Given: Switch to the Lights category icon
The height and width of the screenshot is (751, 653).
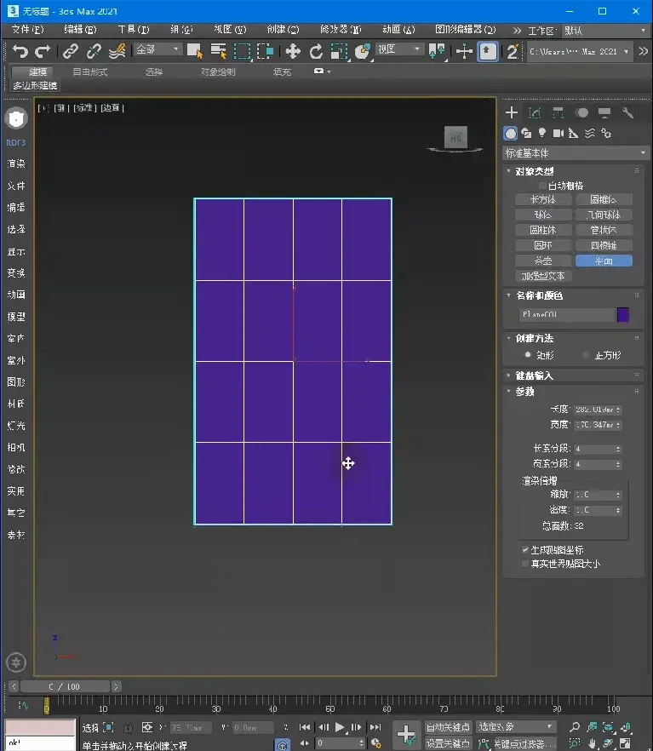Looking at the screenshot, I should click(x=541, y=133).
